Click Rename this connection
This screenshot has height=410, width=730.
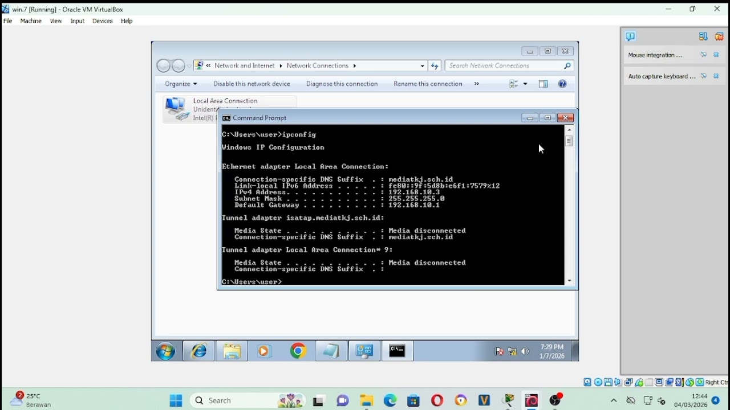coord(428,84)
